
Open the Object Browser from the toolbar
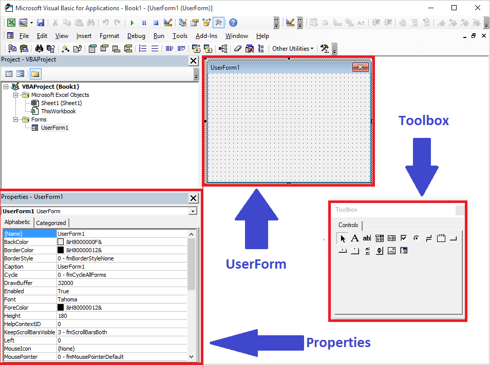tap(206, 23)
